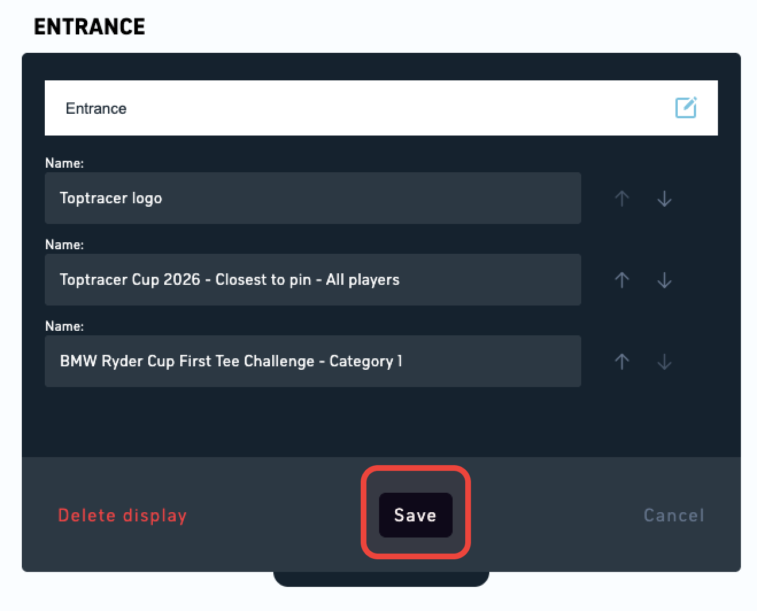This screenshot has height=611, width=757.
Task: Click down arrow for BMW Ryder Cup item
Action: (665, 362)
